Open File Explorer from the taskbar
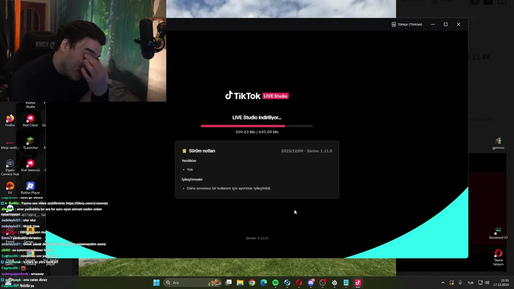514x289 pixels. click(240, 283)
